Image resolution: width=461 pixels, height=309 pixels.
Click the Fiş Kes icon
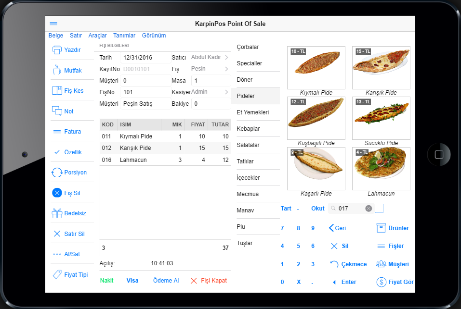click(x=57, y=91)
